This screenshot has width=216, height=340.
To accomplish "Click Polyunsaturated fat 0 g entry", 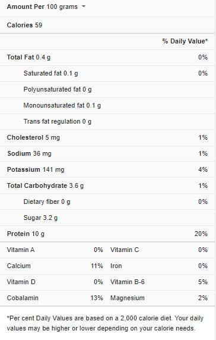I will click(58, 89).
